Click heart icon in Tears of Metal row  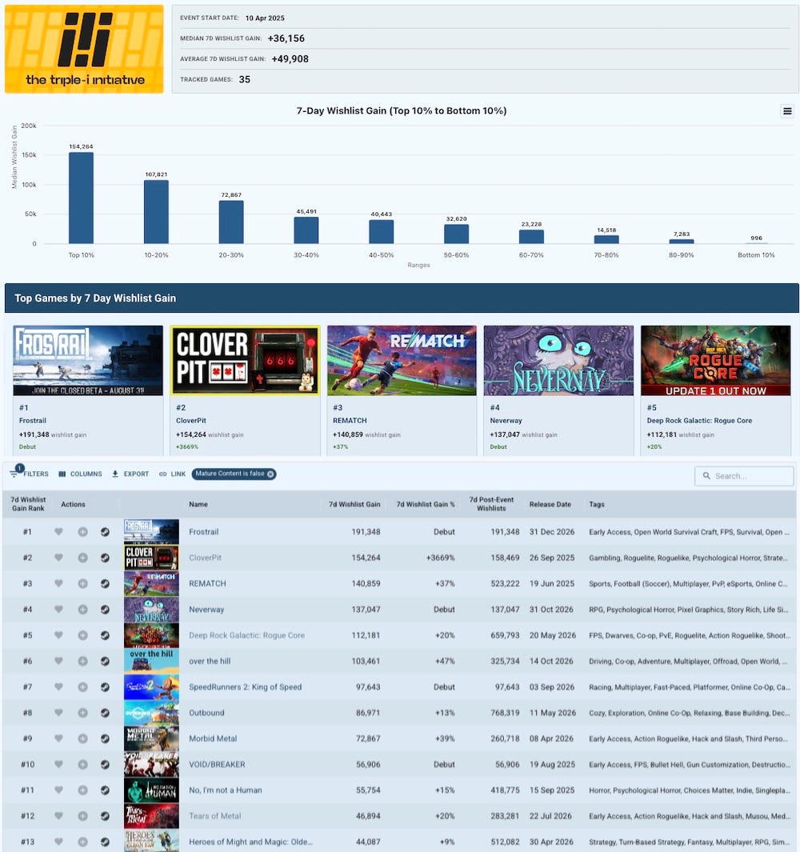tap(58, 815)
